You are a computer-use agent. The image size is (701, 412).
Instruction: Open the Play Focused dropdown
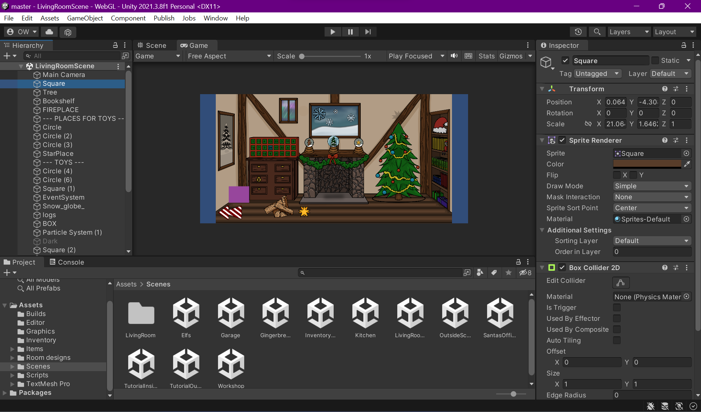click(416, 56)
